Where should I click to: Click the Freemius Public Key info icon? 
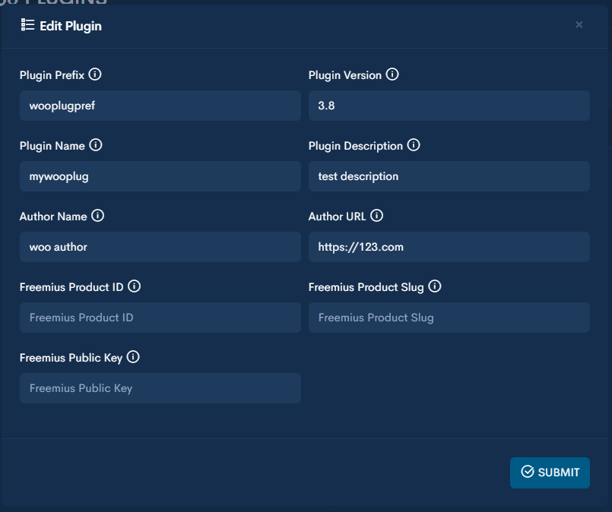pos(133,357)
